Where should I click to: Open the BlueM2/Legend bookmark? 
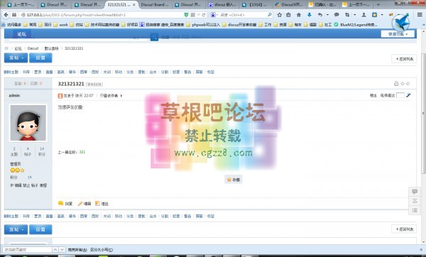click(x=356, y=25)
